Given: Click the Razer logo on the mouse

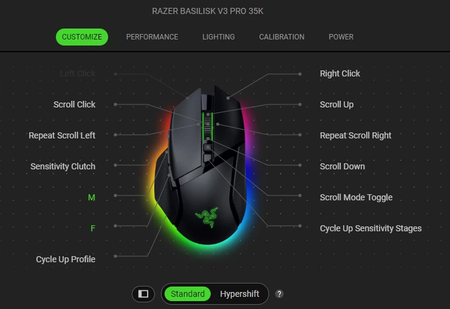Looking at the screenshot, I should tap(206, 217).
